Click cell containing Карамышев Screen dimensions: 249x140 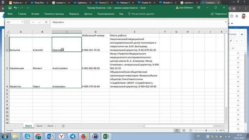point(21,61)
